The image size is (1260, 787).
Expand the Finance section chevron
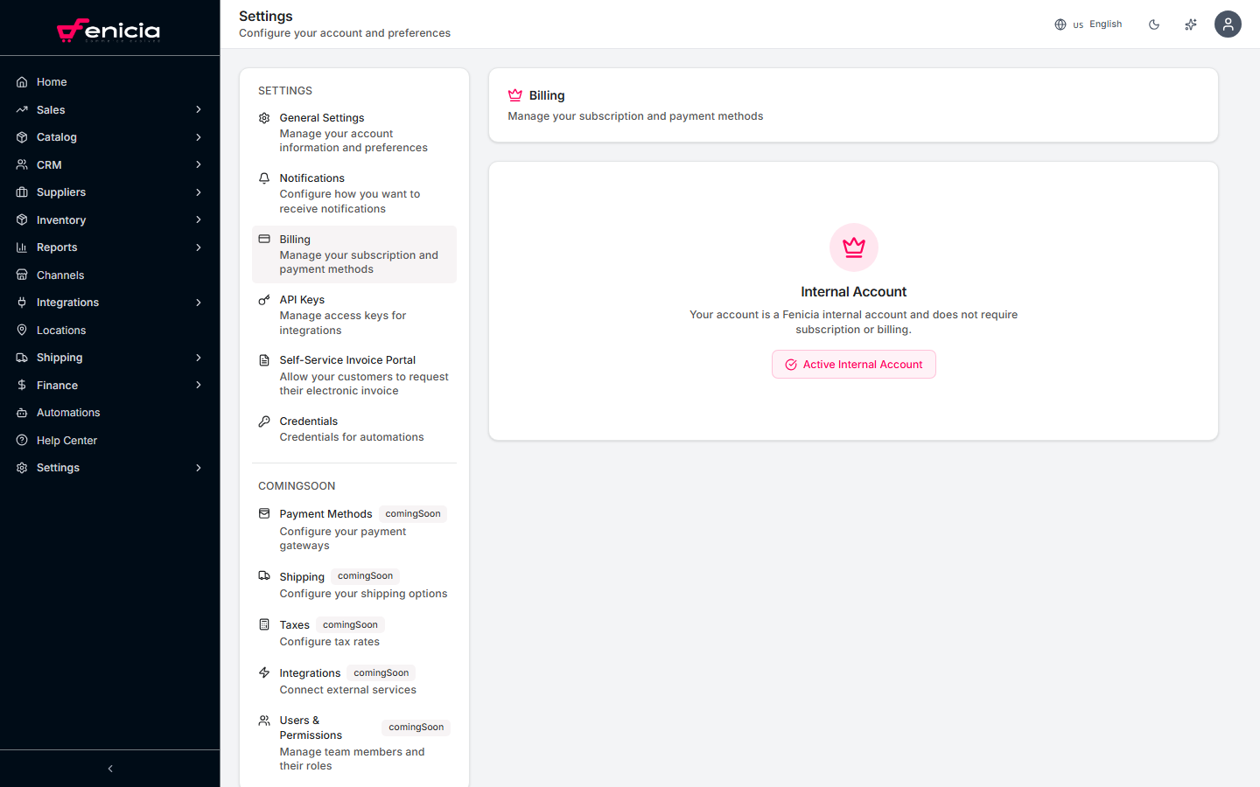click(x=199, y=385)
